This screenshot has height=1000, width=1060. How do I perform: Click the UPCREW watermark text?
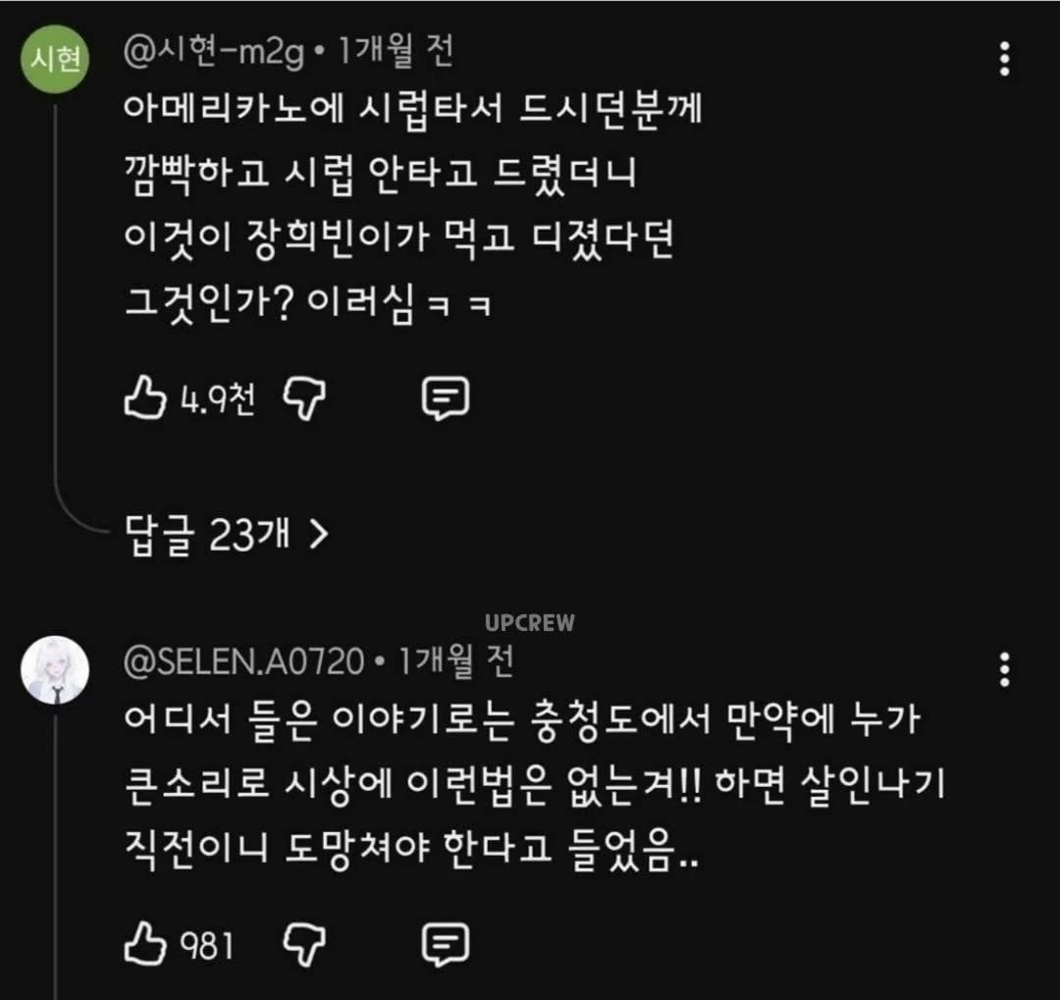tap(531, 623)
